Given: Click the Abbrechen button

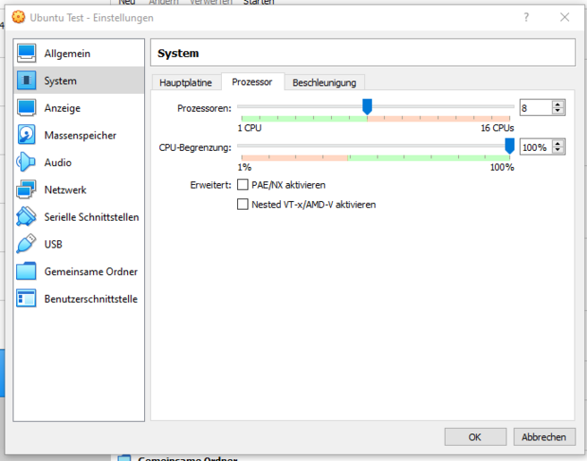Looking at the screenshot, I should (544, 437).
